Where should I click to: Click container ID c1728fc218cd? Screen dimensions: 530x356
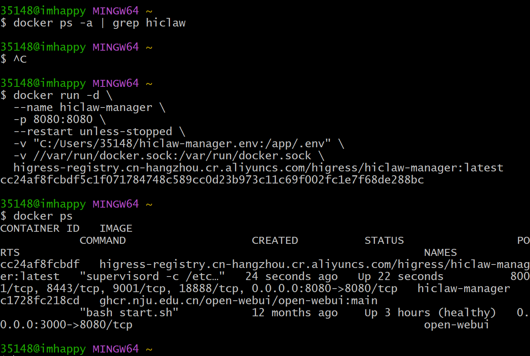pyautogui.click(x=40, y=301)
